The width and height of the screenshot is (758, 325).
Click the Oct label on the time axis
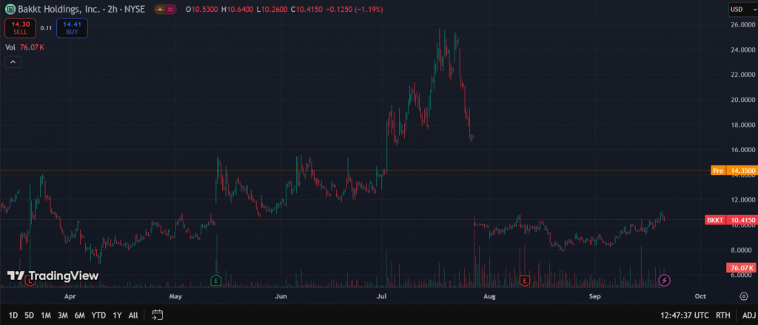click(700, 296)
